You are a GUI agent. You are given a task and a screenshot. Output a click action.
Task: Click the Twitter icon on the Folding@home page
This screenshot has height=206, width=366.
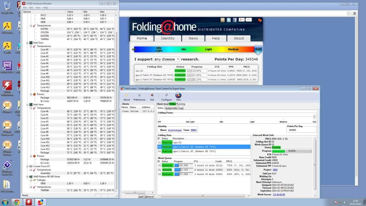[229, 20]
